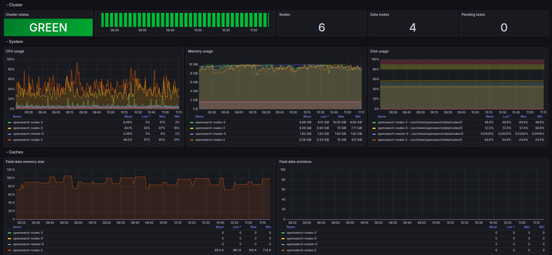The image size is (552, 255).
Task: Click yellow series icon for opensearch-nodes-0 in Field data evictions legend
Action: point(283,239)
